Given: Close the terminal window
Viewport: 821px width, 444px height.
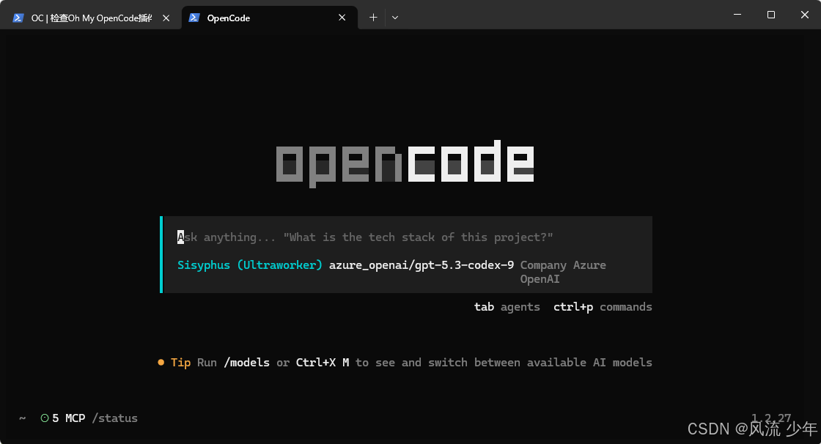Looking at the screenshot, I should point(804,15).
